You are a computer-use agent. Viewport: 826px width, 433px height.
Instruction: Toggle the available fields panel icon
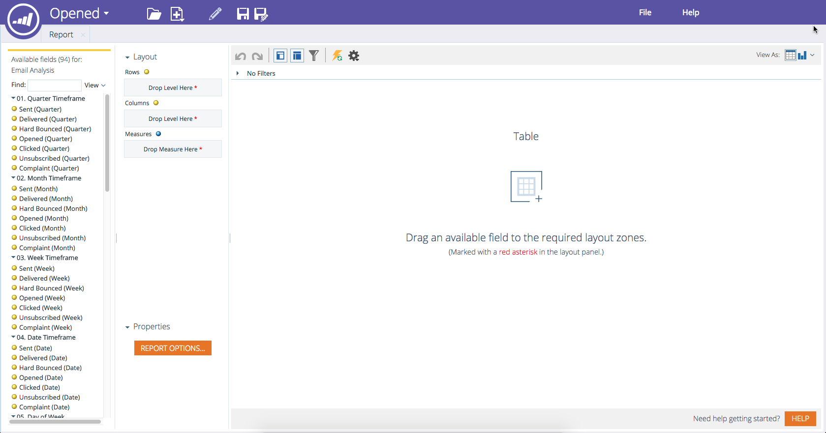click(280, 56)
